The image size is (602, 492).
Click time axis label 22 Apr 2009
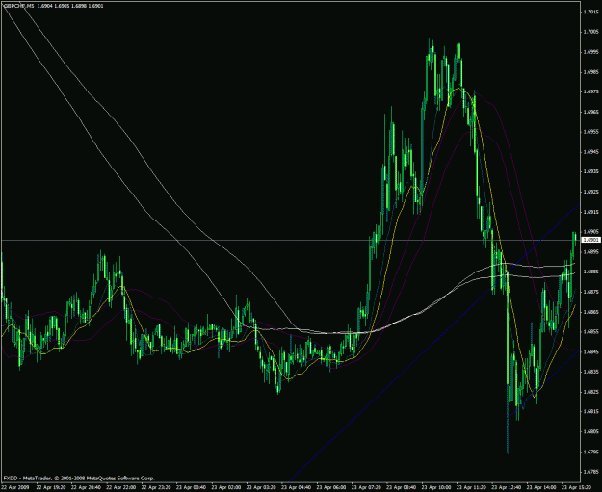click(x=14, y=487)
